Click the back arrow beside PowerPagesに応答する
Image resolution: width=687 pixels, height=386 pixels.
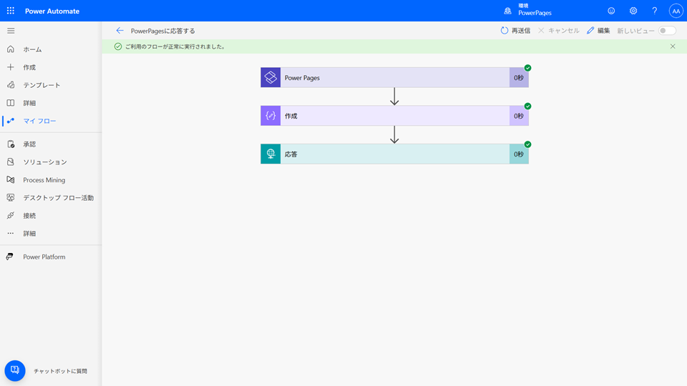coord(120,31)
